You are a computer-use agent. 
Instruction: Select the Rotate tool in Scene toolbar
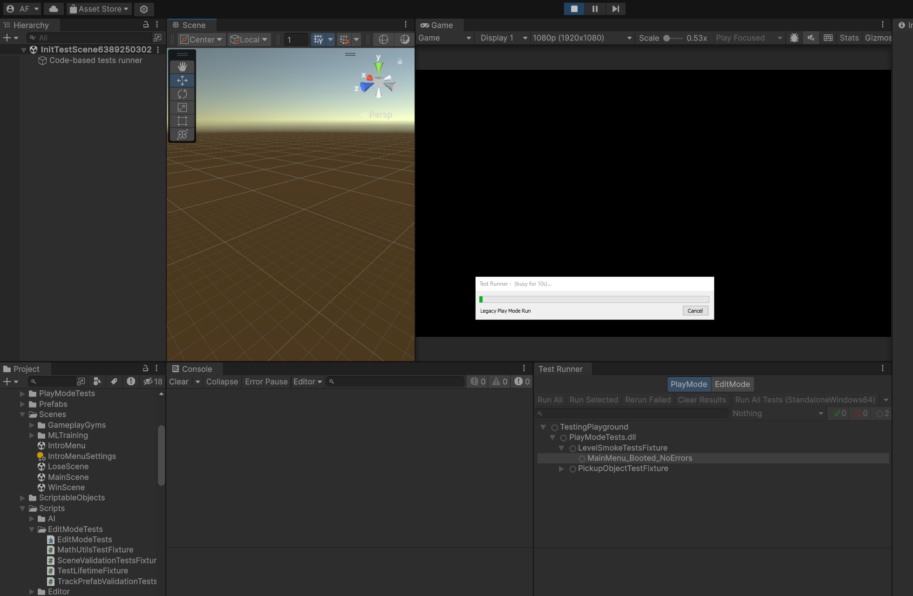pos(182,94)
